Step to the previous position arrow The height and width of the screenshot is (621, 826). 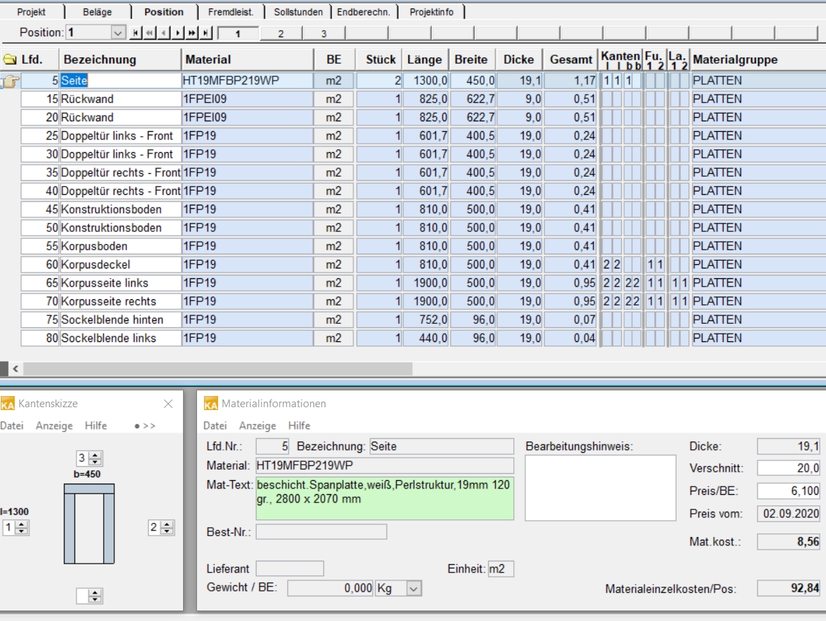(x=164, y=33)
